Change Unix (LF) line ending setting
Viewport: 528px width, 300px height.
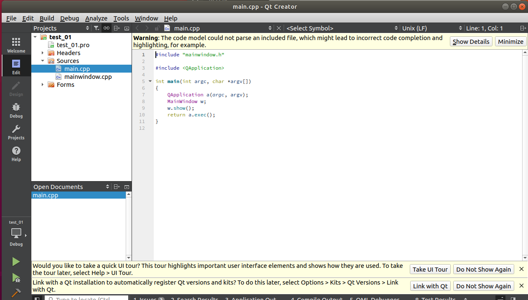tap(432, 28)
